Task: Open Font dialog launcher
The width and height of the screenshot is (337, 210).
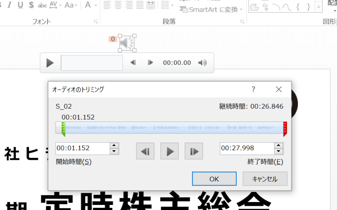Action: [x=96, y=22]
